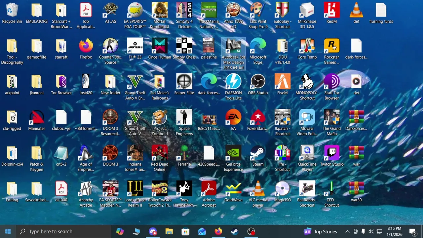The image size is (423, 238).
Task: Focus the taskbar search box
Action: [x=63, y=231]
